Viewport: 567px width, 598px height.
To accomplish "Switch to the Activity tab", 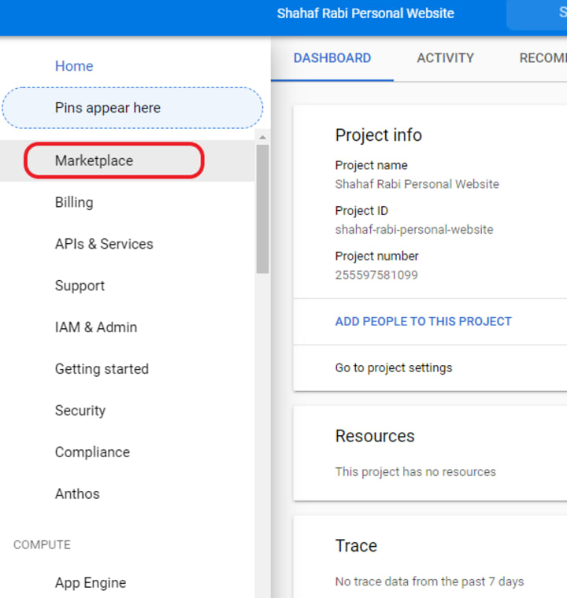I will (445, 58).
